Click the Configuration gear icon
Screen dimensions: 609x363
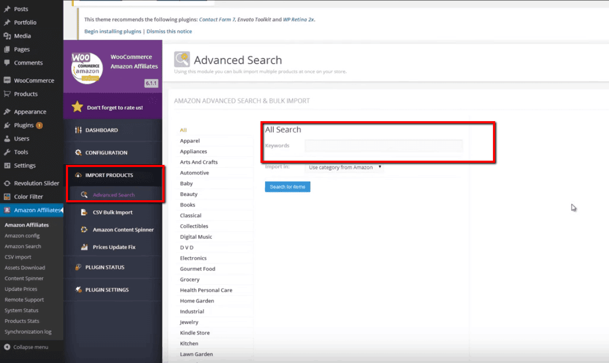click(78, 153)
